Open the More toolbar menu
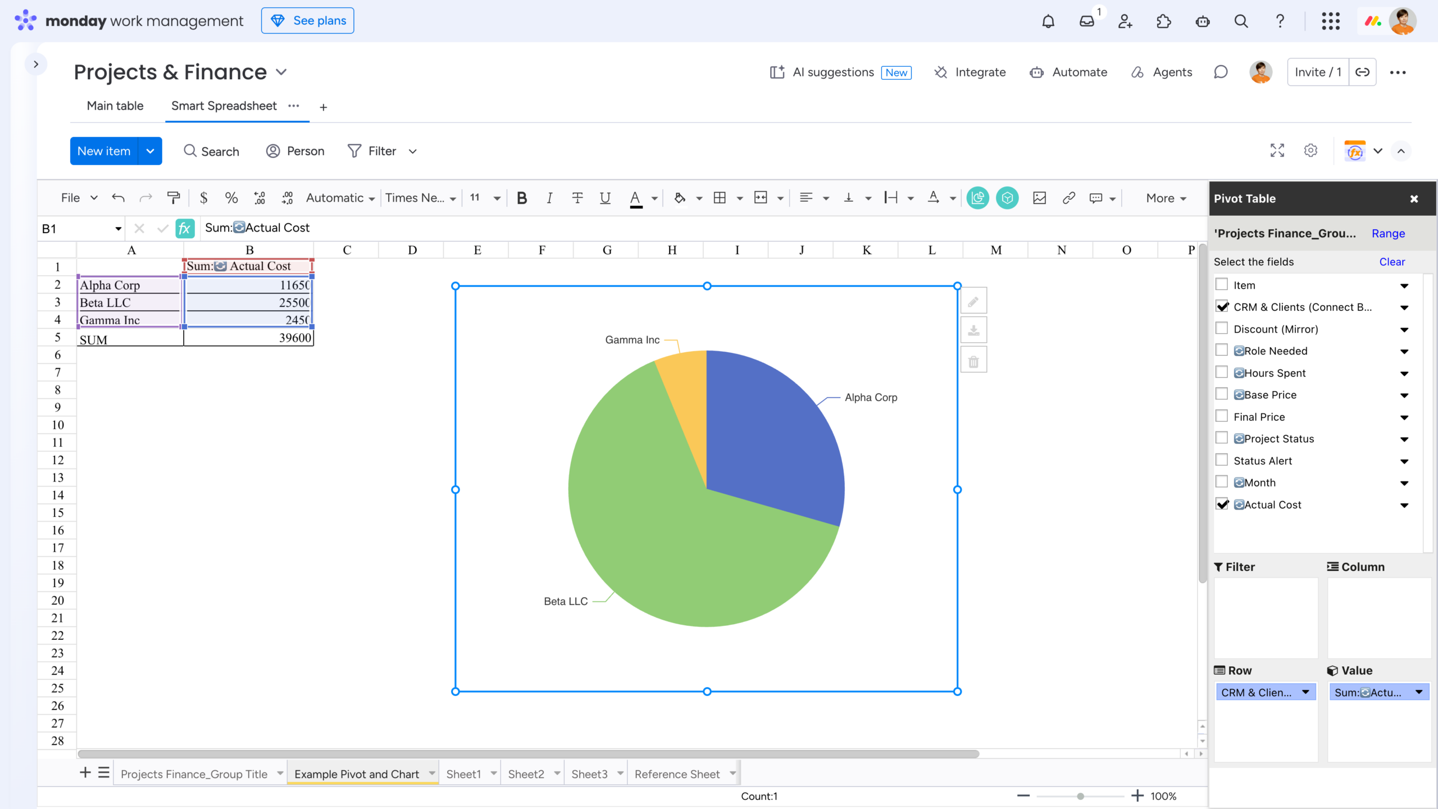 pyautogui.click(x=1167, y=198)
